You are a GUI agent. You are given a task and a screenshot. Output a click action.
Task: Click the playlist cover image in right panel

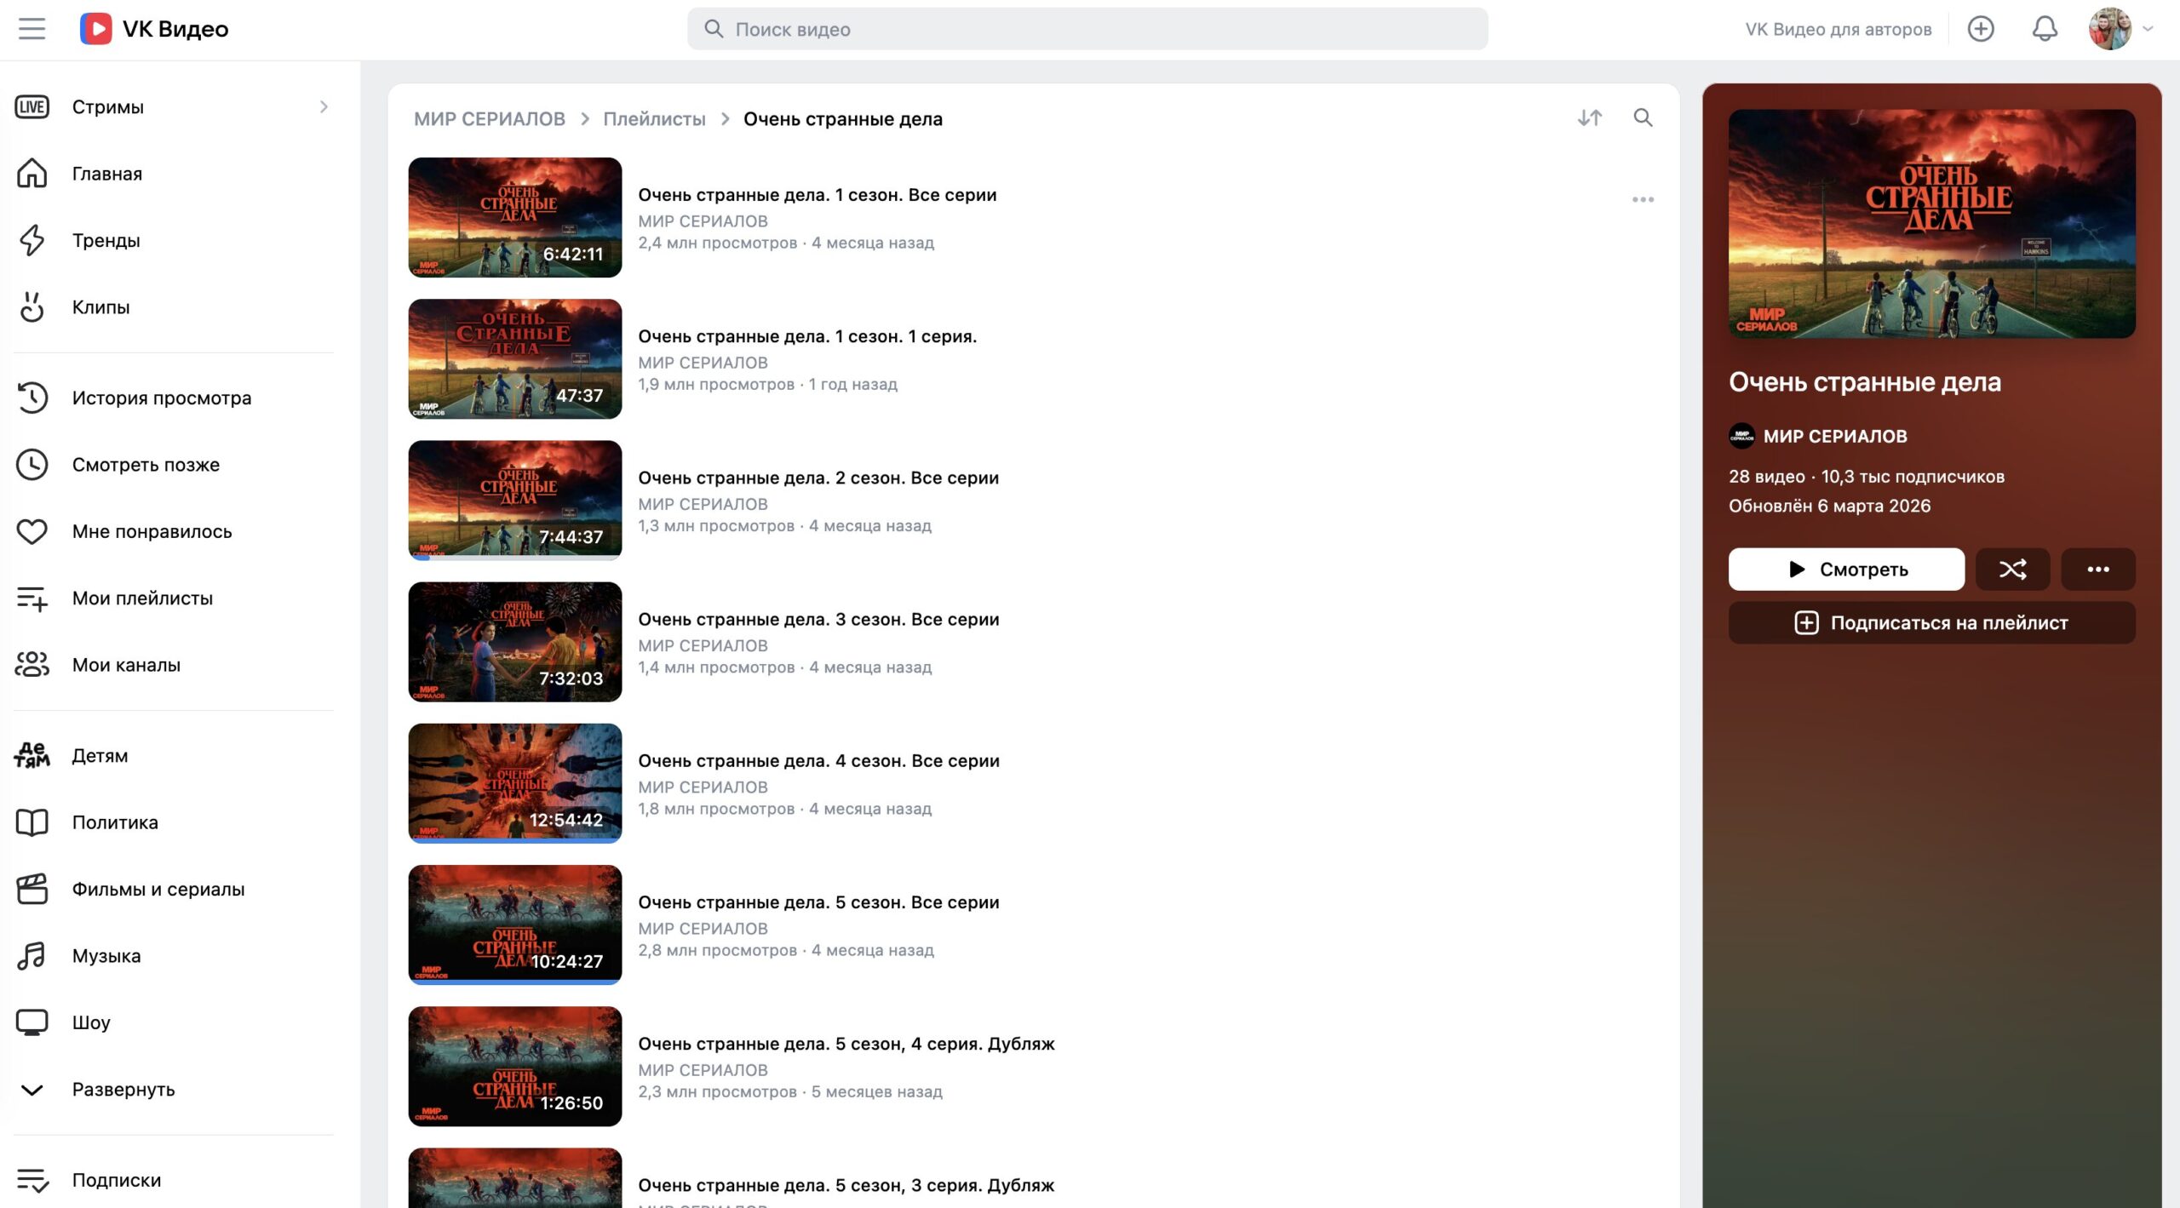click(x=1931, y=224)
